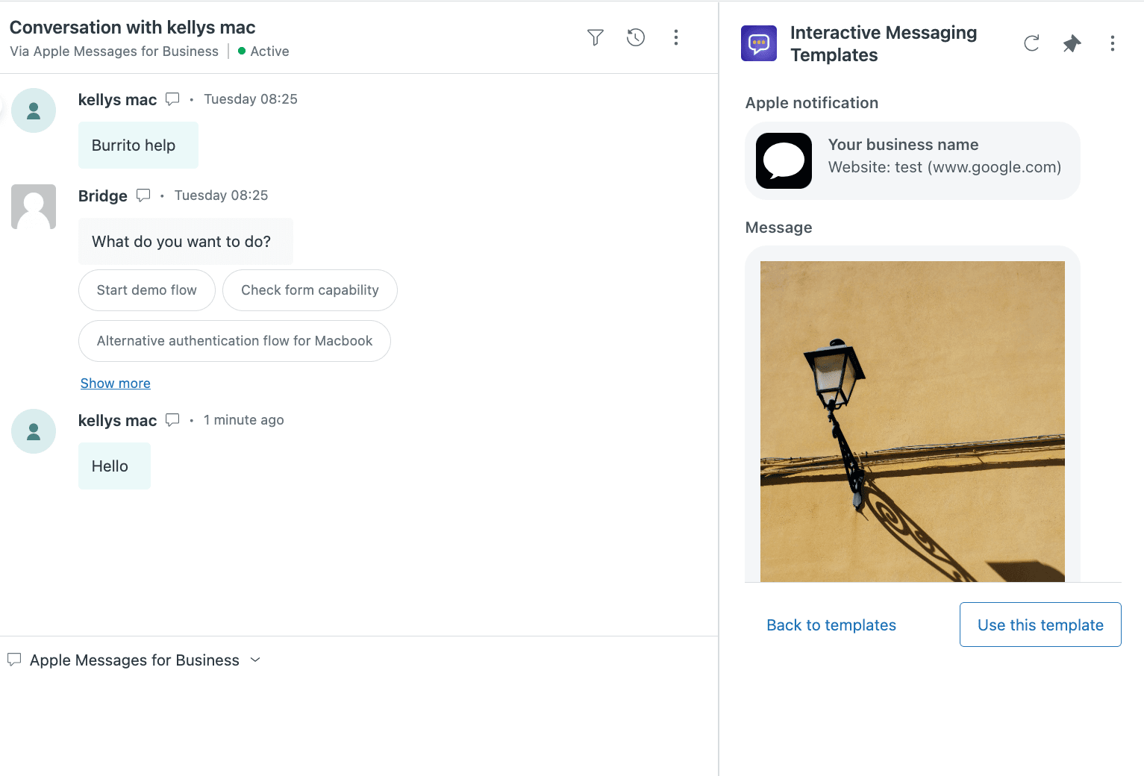The width and height of the screenshot is (1144, 776).
Task: Click the Back to templates link
Action: pos(831,625)
